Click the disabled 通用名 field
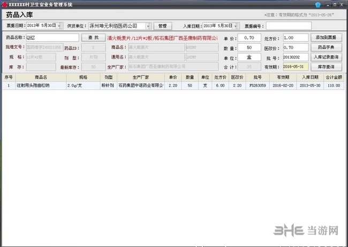The image size is (348, 247). pyautogui.click(x=156, y=57)
